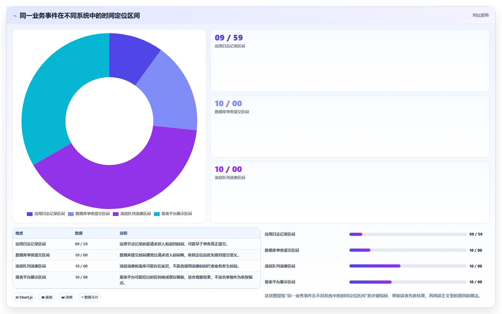Click the 报表平台展示区间 progress label

(x=280, y=282)
